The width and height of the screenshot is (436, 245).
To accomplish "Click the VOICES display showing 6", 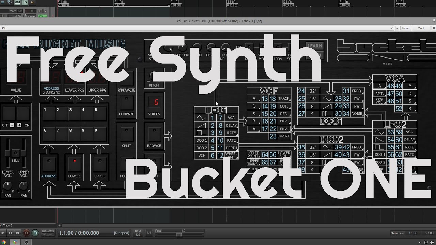I will pos(154,102).
